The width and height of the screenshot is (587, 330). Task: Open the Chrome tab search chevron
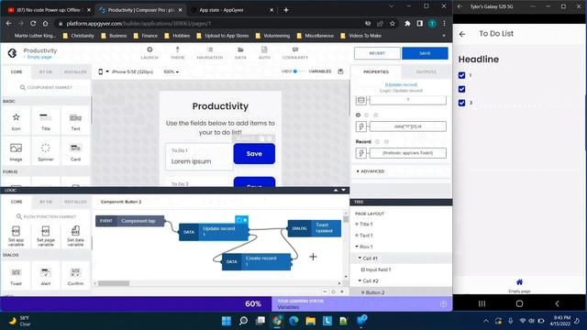392,6
